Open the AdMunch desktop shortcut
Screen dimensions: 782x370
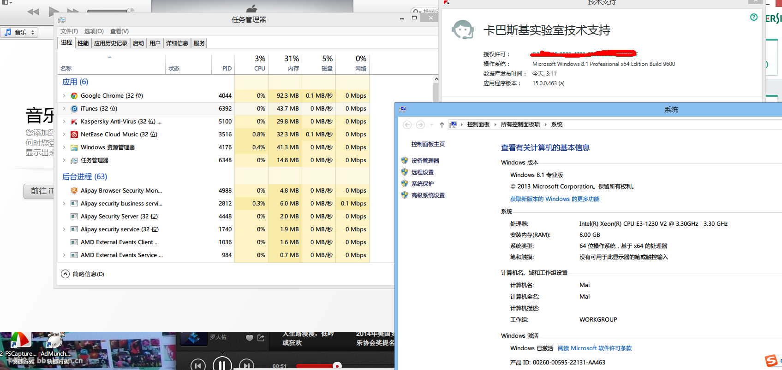[x=55, y=348]
